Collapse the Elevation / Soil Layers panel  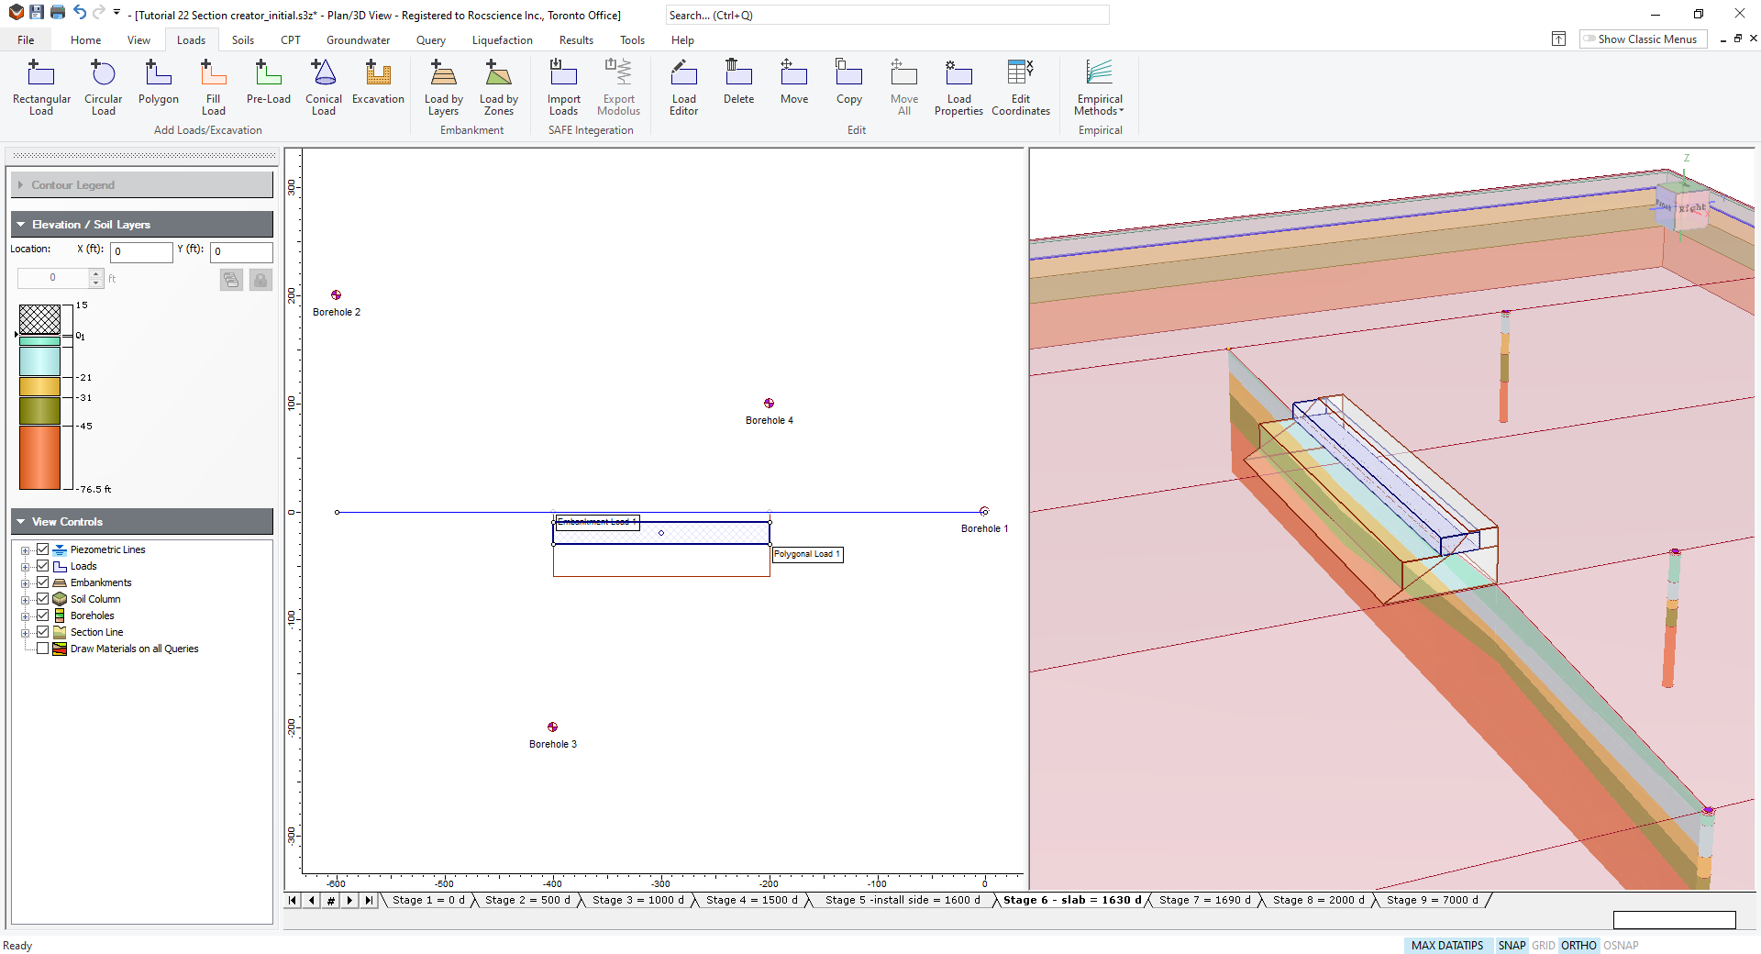[x=20, y=224]
